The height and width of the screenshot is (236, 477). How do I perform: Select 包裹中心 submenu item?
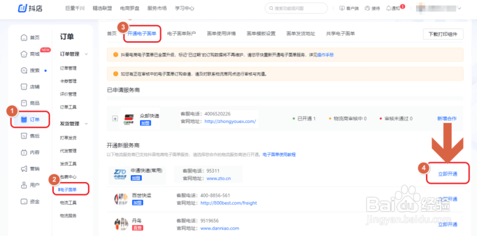(x=69, y=177)
